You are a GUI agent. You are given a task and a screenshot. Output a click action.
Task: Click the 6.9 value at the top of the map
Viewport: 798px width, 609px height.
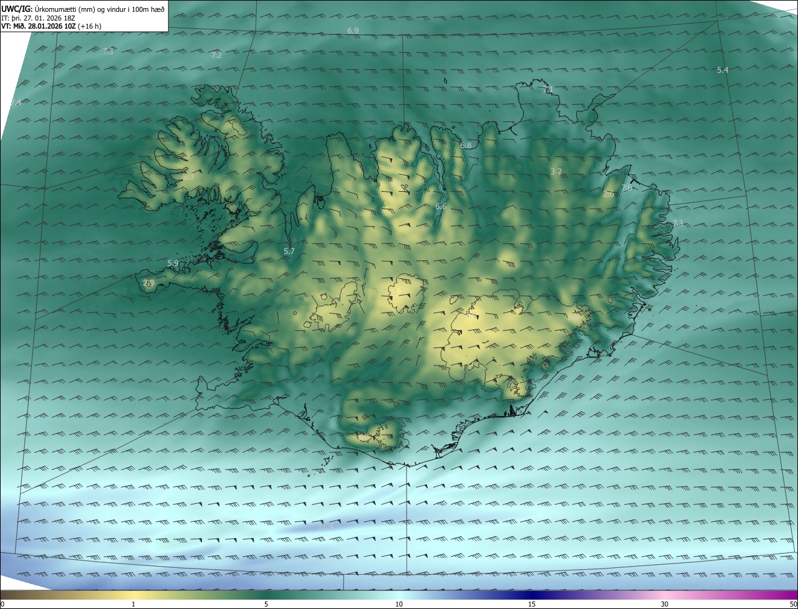click(353, 31)
